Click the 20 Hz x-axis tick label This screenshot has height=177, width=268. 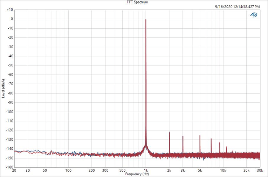[x=14, y=170]
